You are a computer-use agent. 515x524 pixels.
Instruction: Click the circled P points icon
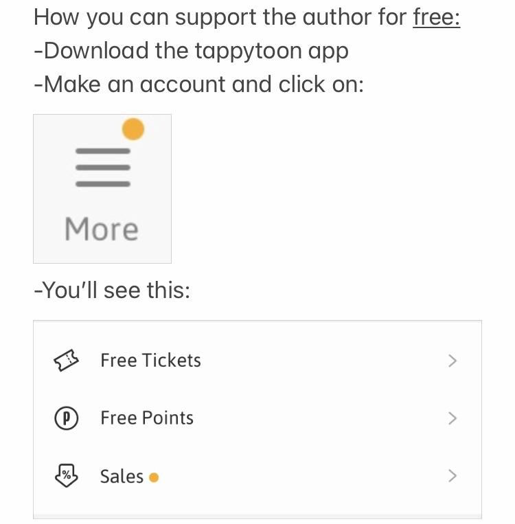coord(67,418)
